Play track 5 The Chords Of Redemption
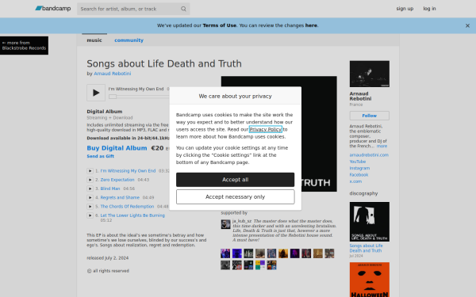 click(90, 207)
